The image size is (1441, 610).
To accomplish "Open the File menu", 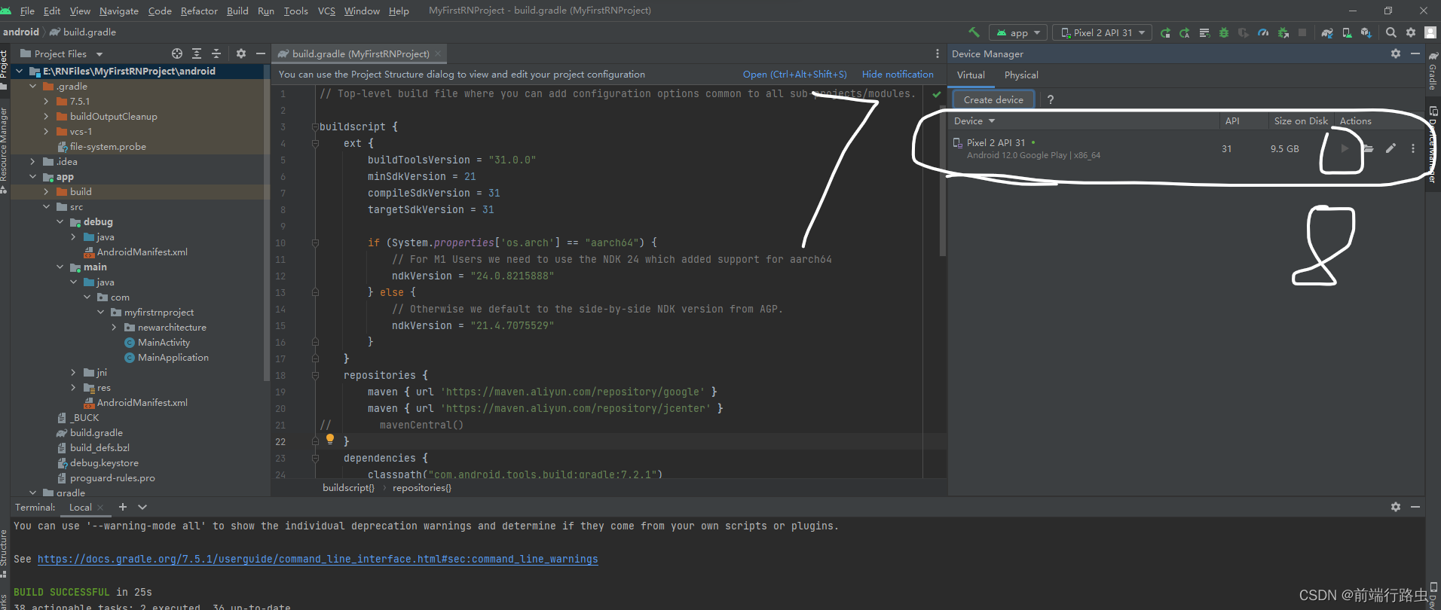I will [27, 11].
